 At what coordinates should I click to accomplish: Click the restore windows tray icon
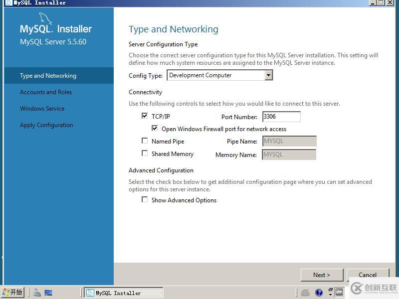(331, 290)
